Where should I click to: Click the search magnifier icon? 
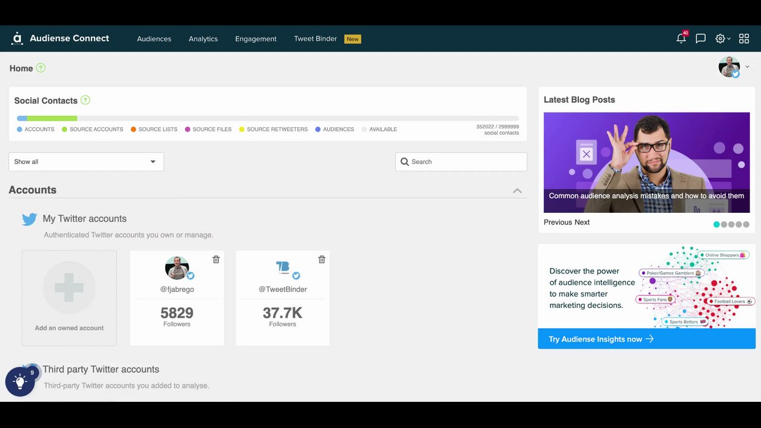click(x=405, y=162)
